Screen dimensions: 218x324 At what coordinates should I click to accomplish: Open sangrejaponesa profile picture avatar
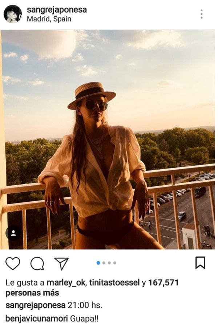(x=13, y=14)
